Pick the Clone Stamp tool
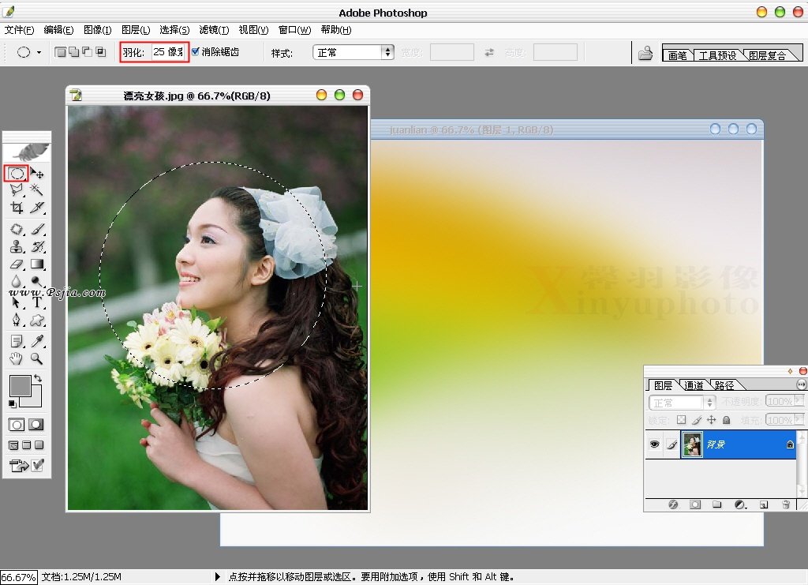 point(17,246)
